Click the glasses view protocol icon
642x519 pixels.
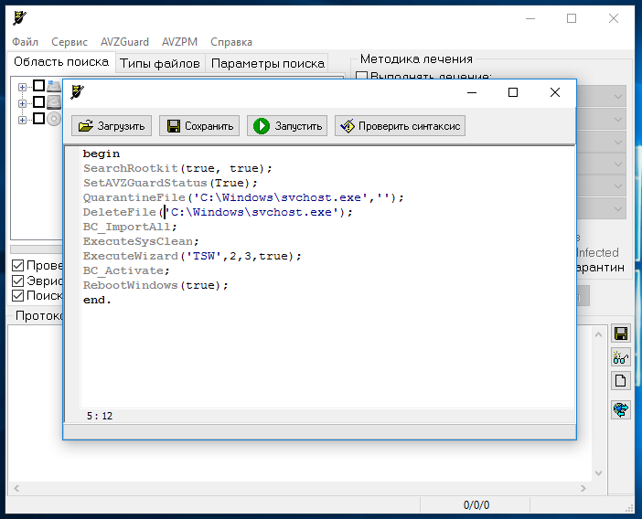(621, 357)
